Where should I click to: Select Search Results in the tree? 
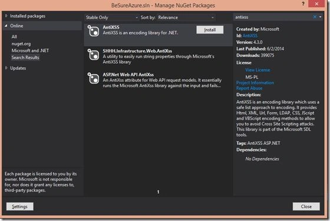[x=25, y=58]
